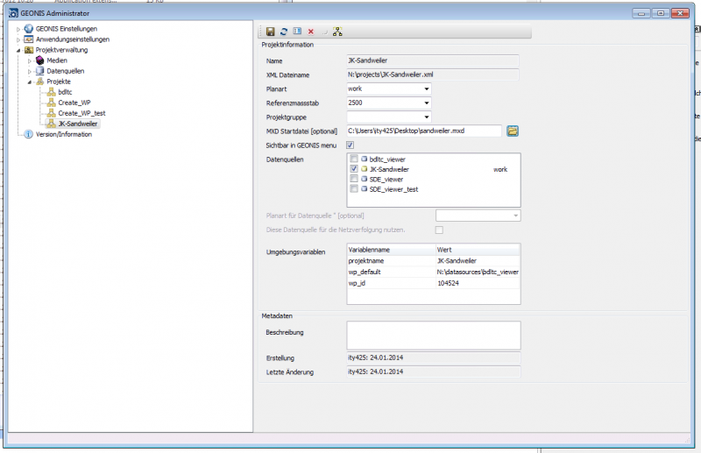Viewport: 701px width, 453px height.
Task: Toggle Netzverfolgung nutzen checkbox
Action: coord(439,230)
